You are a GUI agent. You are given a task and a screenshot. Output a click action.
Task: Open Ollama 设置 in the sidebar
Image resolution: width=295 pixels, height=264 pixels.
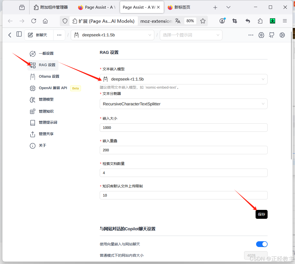45,77
